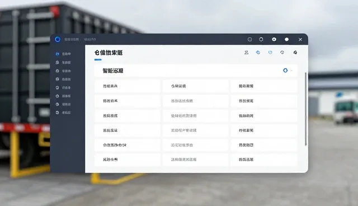The image size is (358, 206).
Task: Click the white circle with dark dot in the title bar
Action: pyautogui.click(x=274, y=39)
